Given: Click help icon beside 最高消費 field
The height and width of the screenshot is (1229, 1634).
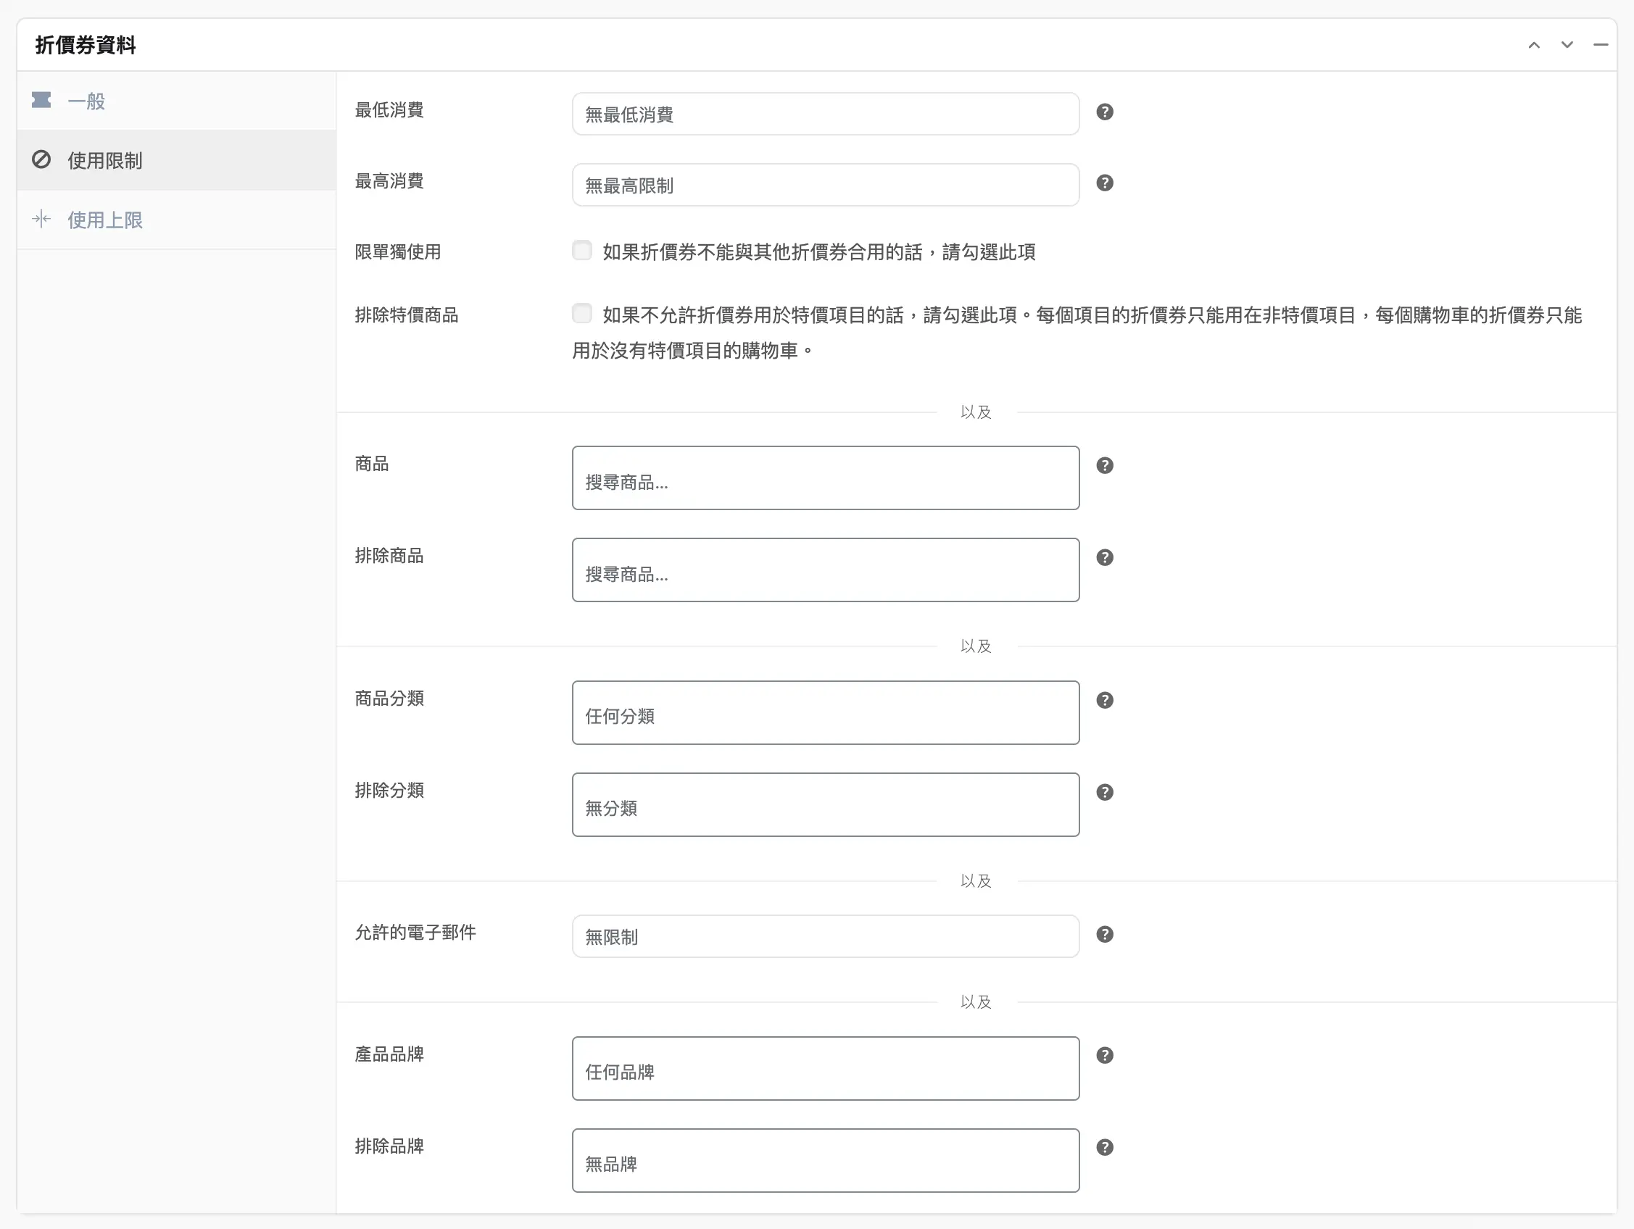Looking at the screenshot, I should tap(1104, 183).
